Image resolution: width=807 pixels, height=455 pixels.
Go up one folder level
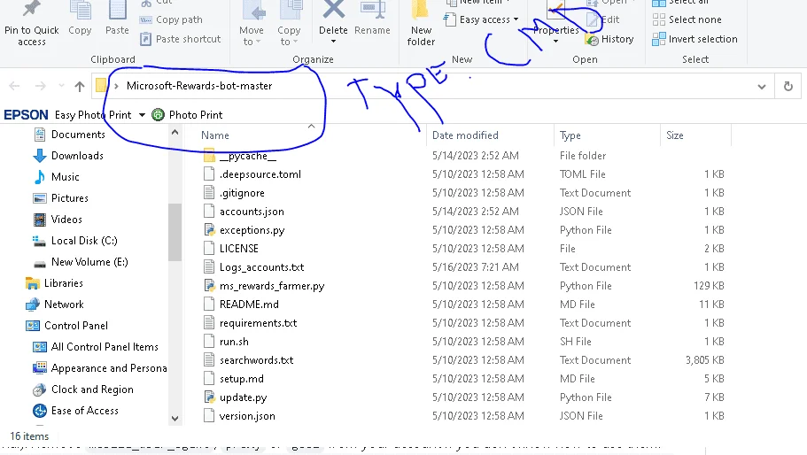[x=79, y=87]
